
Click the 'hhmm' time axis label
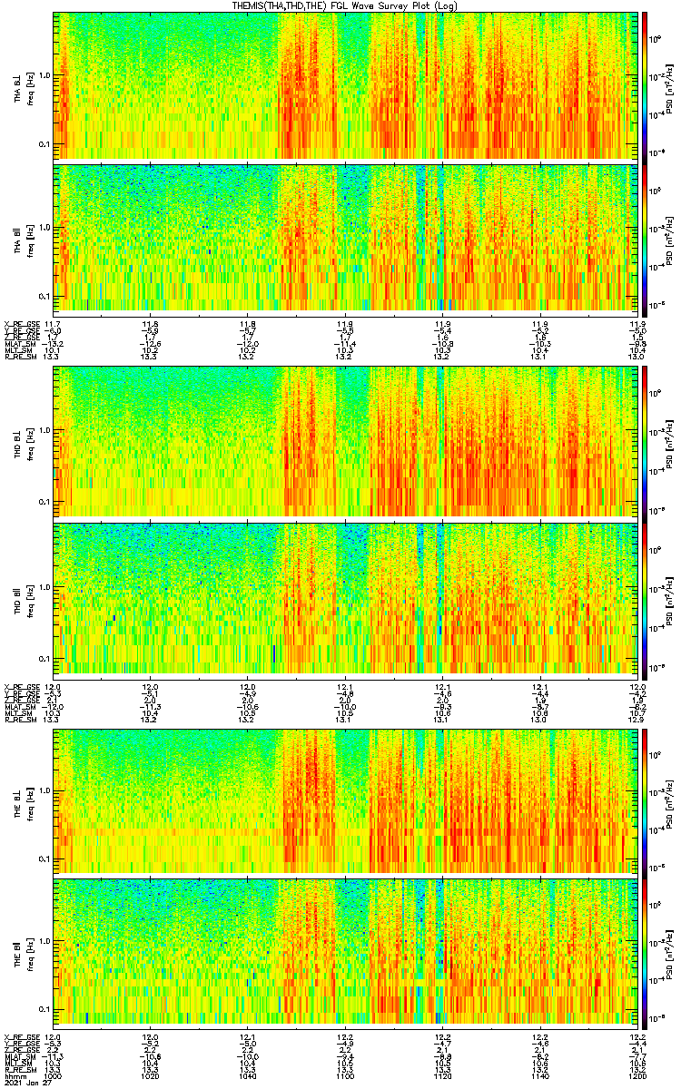pos(14,1075)
